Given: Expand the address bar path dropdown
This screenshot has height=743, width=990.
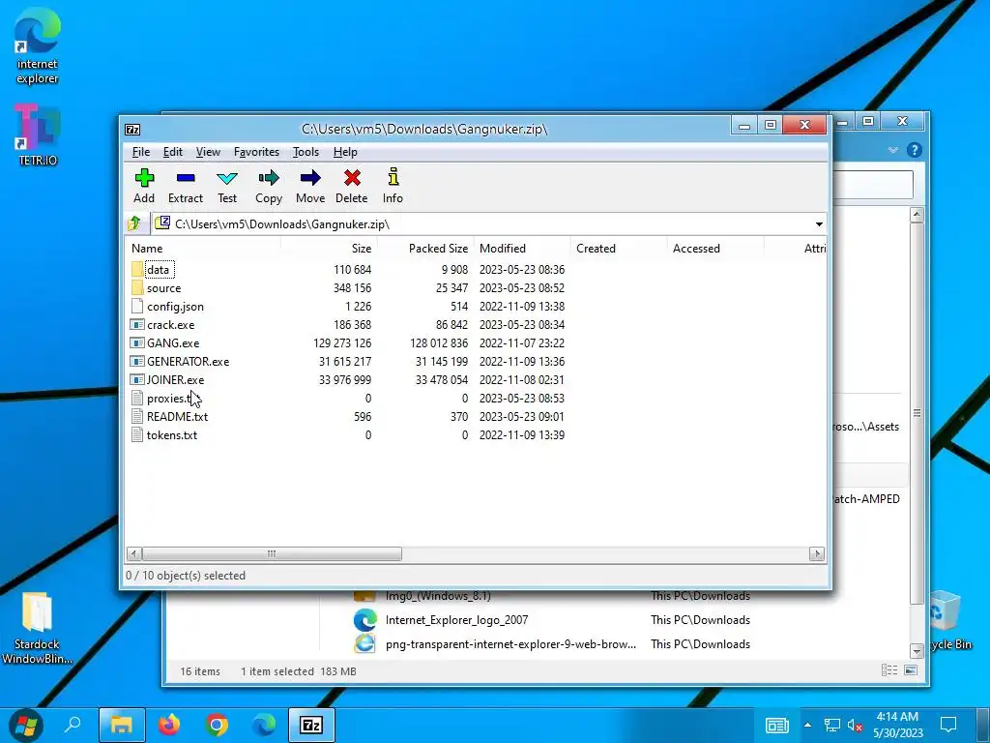Looking at the screenshot, I should [819, 224].
